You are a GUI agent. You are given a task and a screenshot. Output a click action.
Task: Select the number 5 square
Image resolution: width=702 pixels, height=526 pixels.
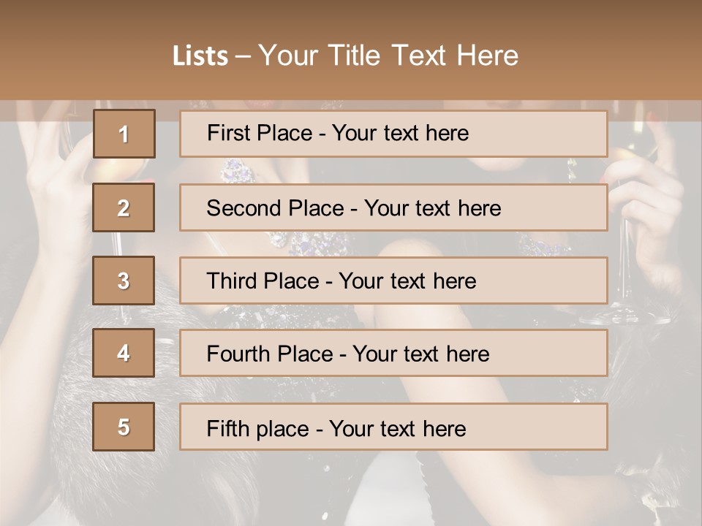pyautogui.click(x=124, y=427)
